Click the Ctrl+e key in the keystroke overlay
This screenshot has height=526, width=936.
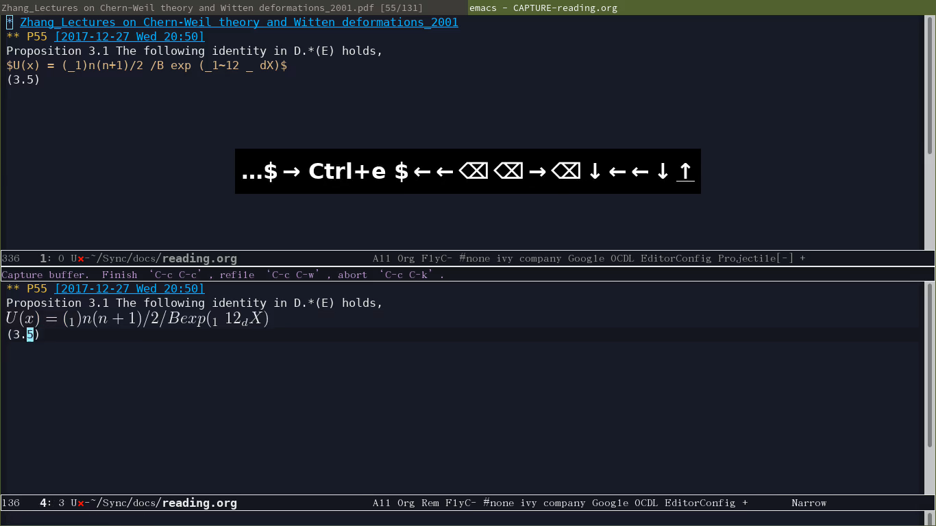coord(347,171)
